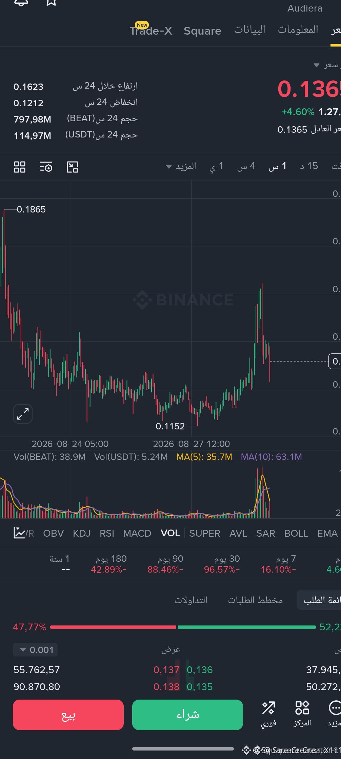Toggle the VOL indicator
The width and height of the screenshot is (341, 759).
click(x=170, y=533)
